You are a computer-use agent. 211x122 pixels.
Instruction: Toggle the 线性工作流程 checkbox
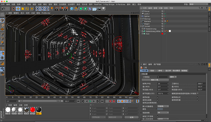[x=158, y=116]
